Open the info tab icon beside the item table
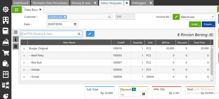 (15, 39)
